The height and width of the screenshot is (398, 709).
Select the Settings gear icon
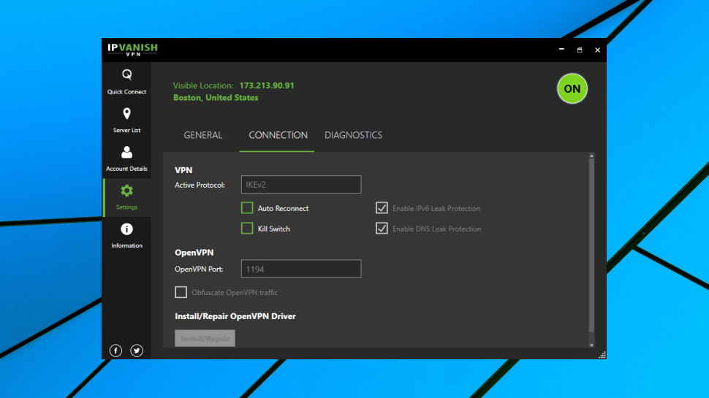[x=126, y=191]
